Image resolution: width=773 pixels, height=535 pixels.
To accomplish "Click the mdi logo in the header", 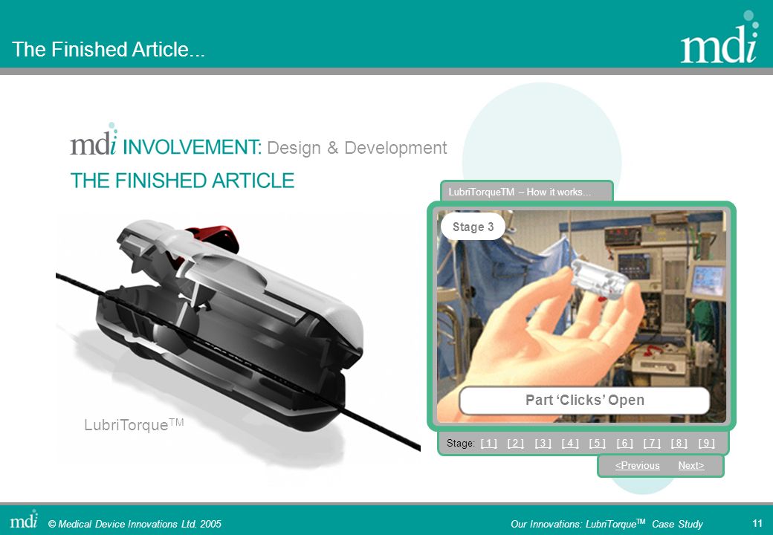I will pos(720,37).
